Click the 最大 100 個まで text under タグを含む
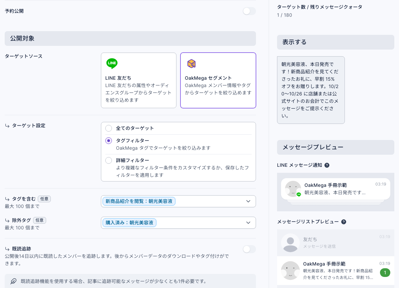The width and height of the screenshot is (399, 288). tap(22, 206)
